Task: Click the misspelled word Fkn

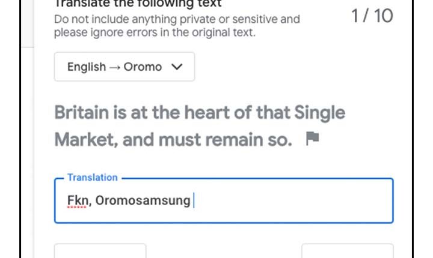Action: pos(78,200)
